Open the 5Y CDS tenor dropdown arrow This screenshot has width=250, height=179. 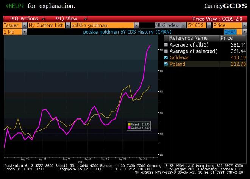pyautogui.click(x=209, y=25)
